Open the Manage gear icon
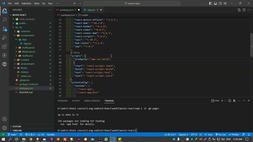 pos(4,128)
